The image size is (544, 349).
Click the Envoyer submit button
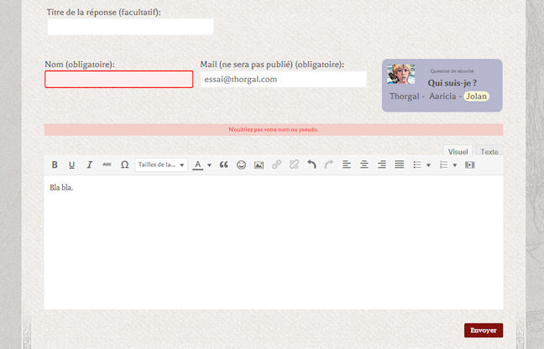point(483,331)
